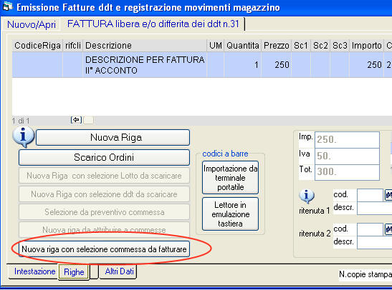The height and width of the screenshot is (290, 392).
Task: Click Nuova riga da attribuire a commesse
Action: click(104, 229)
